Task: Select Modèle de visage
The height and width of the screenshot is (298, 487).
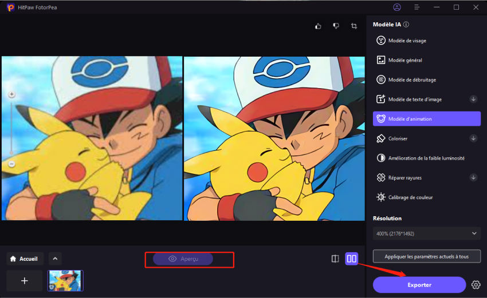Action: tap(427, 41)
